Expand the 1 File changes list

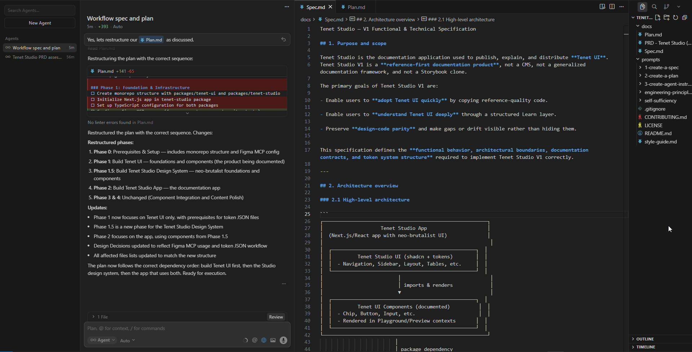click(x=100, y=317)
